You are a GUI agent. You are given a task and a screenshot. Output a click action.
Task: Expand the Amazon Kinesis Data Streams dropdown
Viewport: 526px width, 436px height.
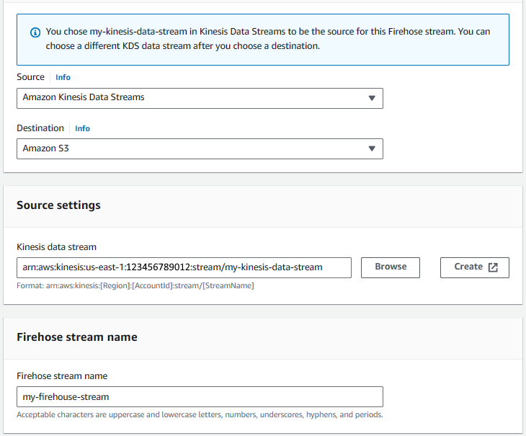200,98
